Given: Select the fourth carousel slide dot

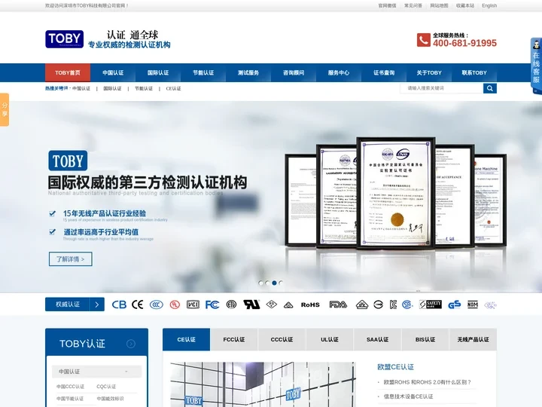Looking at the screenshot, I should coord(281,283).
